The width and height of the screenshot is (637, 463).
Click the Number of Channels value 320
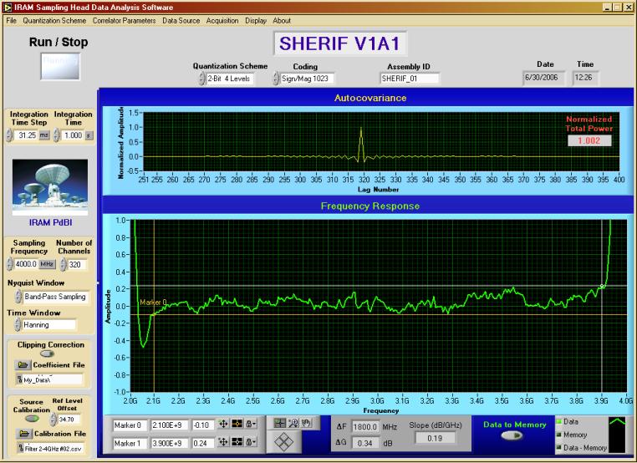[x=77, y=264]
